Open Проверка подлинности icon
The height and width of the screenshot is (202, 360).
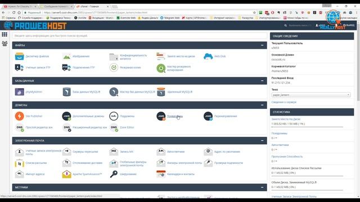(208, 163)
